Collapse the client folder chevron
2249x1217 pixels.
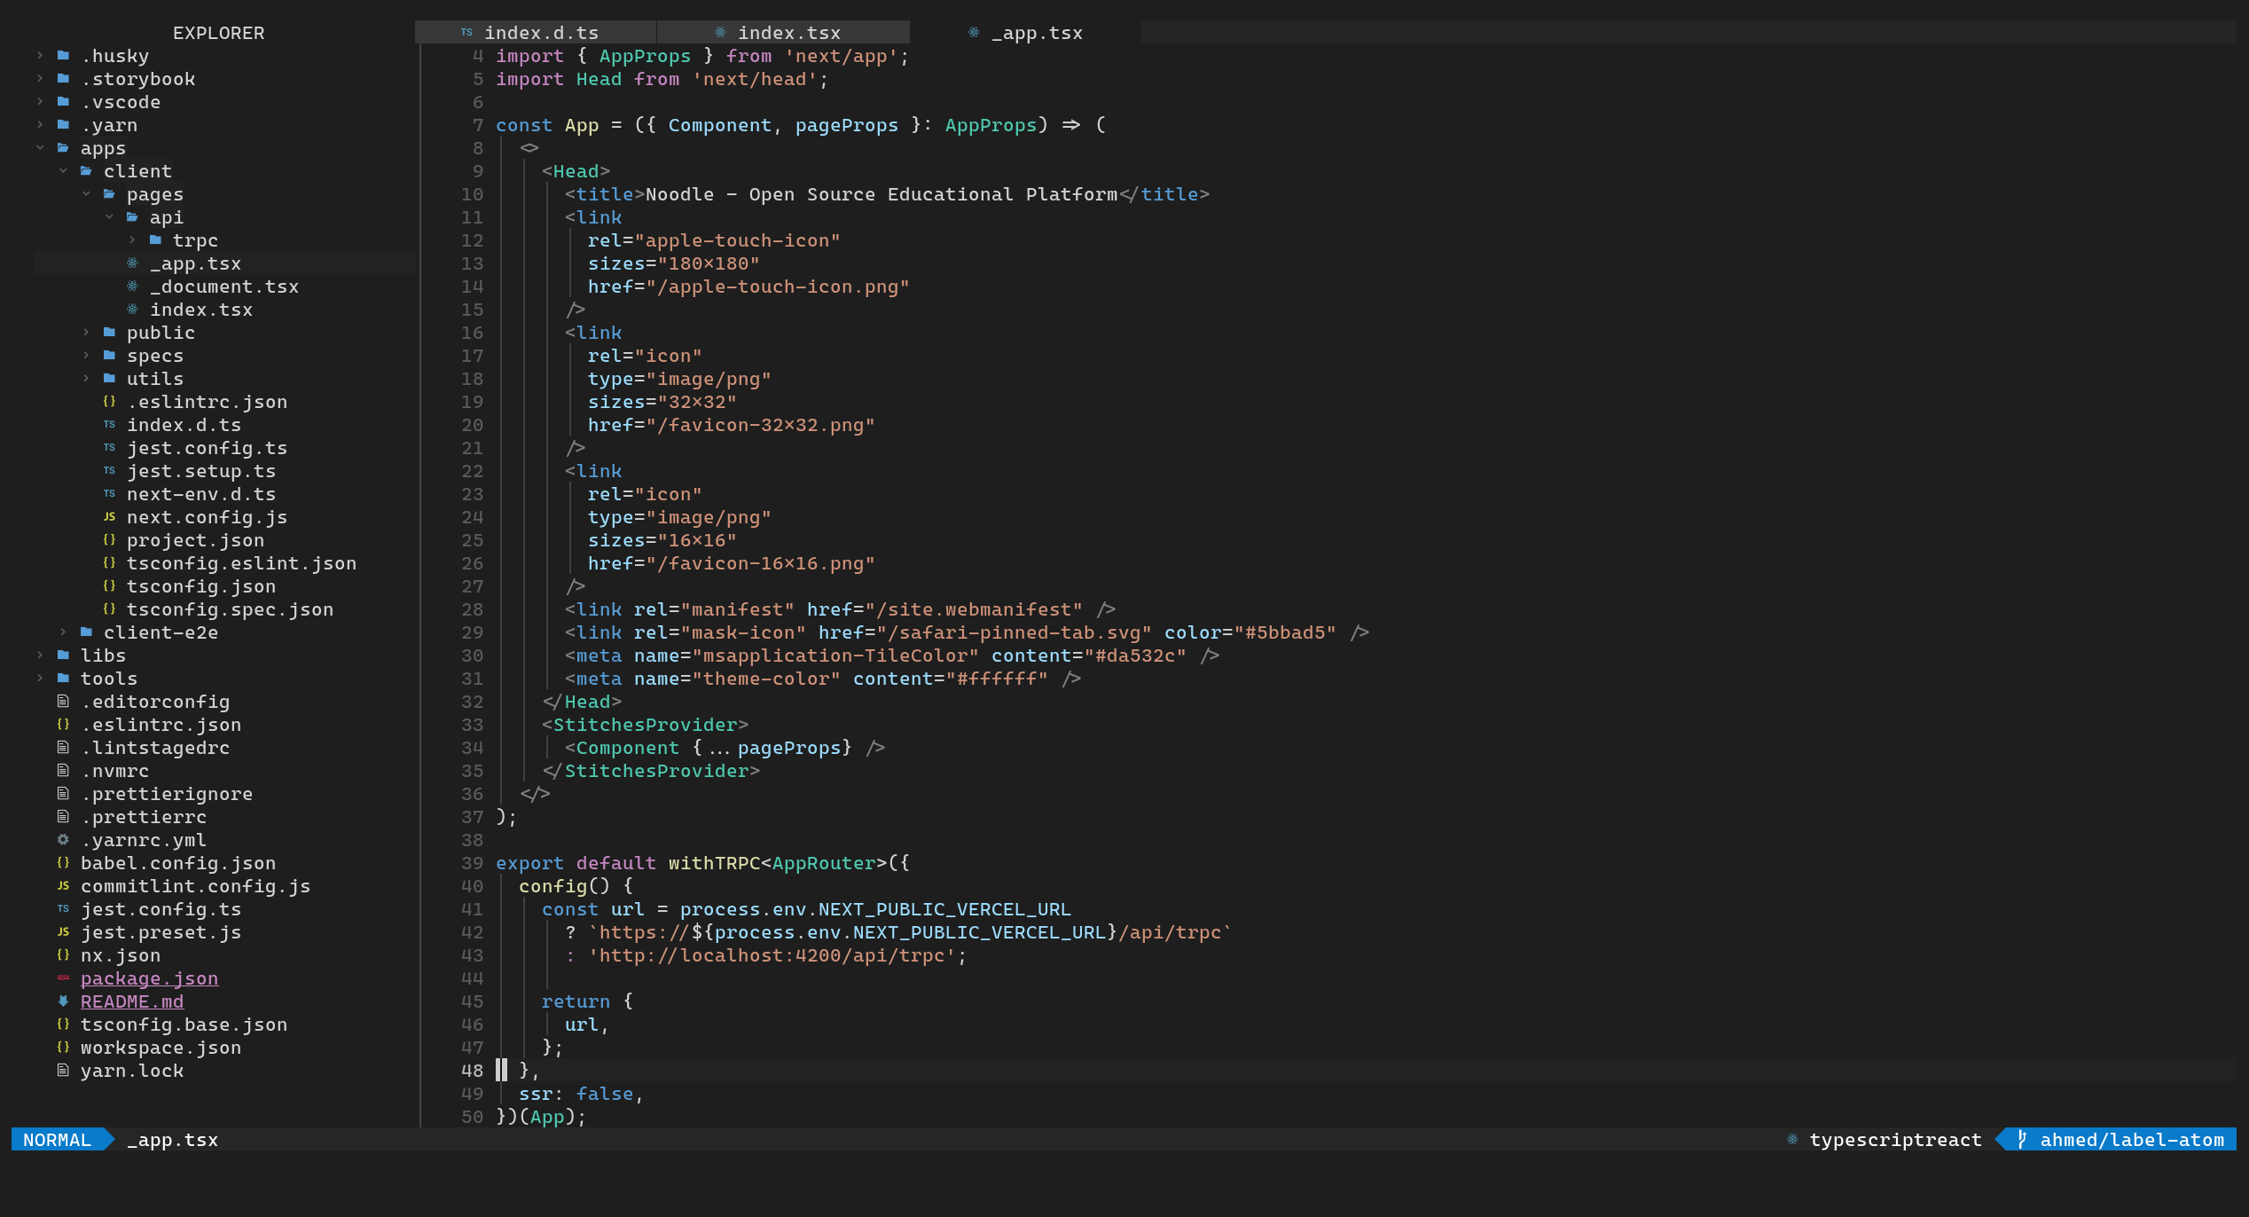[63, 171]
